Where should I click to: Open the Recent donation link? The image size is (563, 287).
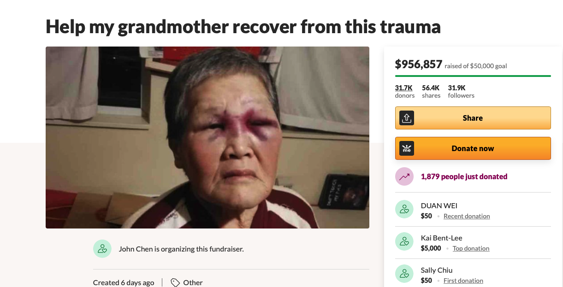point(467,216)
